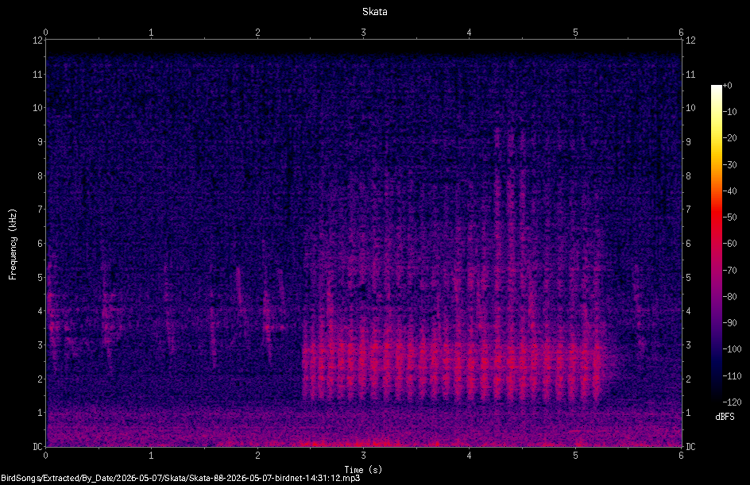The height and width of the screenshot is (485, 750).
Task: Click the 6 kHz label on right axis
Action: tap(688, 243)
